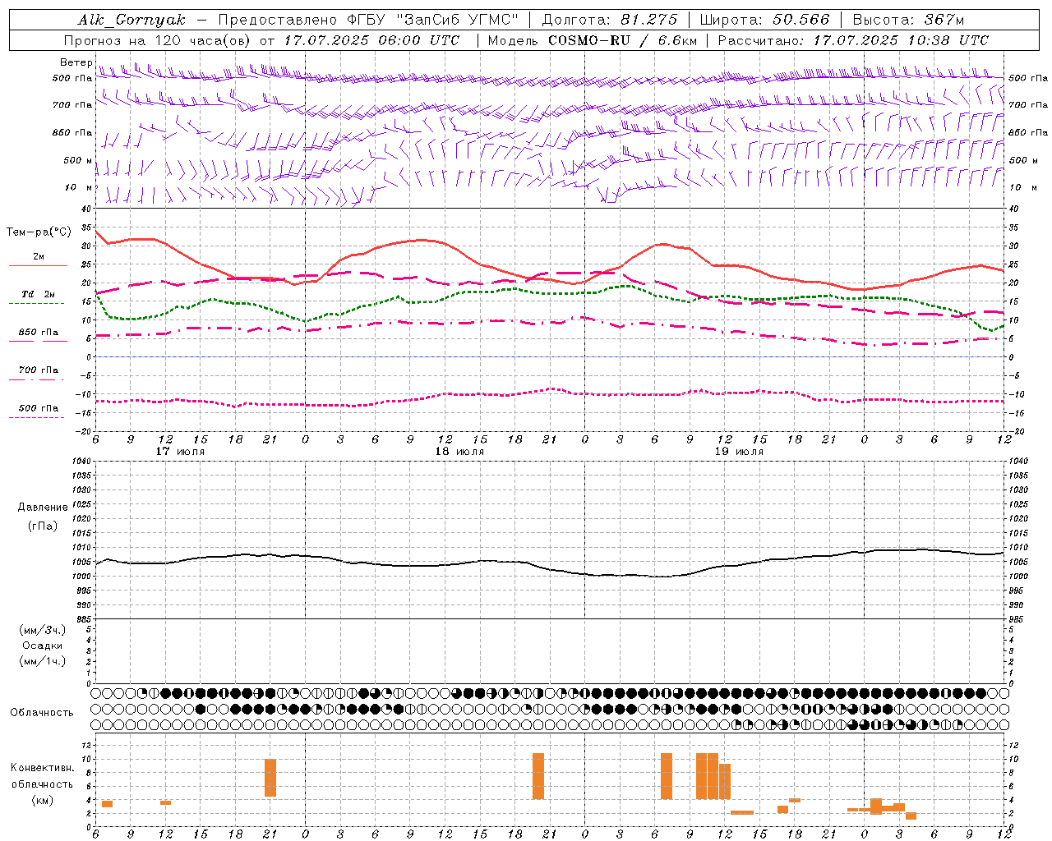Click the Модель COSMO-RU / 6.6км label
The image size is (1052, 841).
click(592, 40)
